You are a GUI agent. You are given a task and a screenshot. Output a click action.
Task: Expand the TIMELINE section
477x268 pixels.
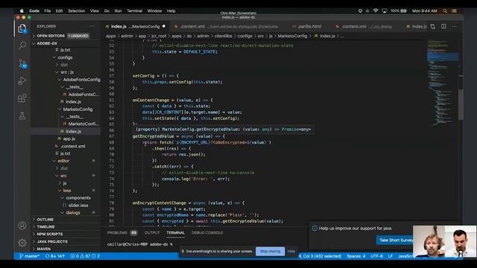45,226
